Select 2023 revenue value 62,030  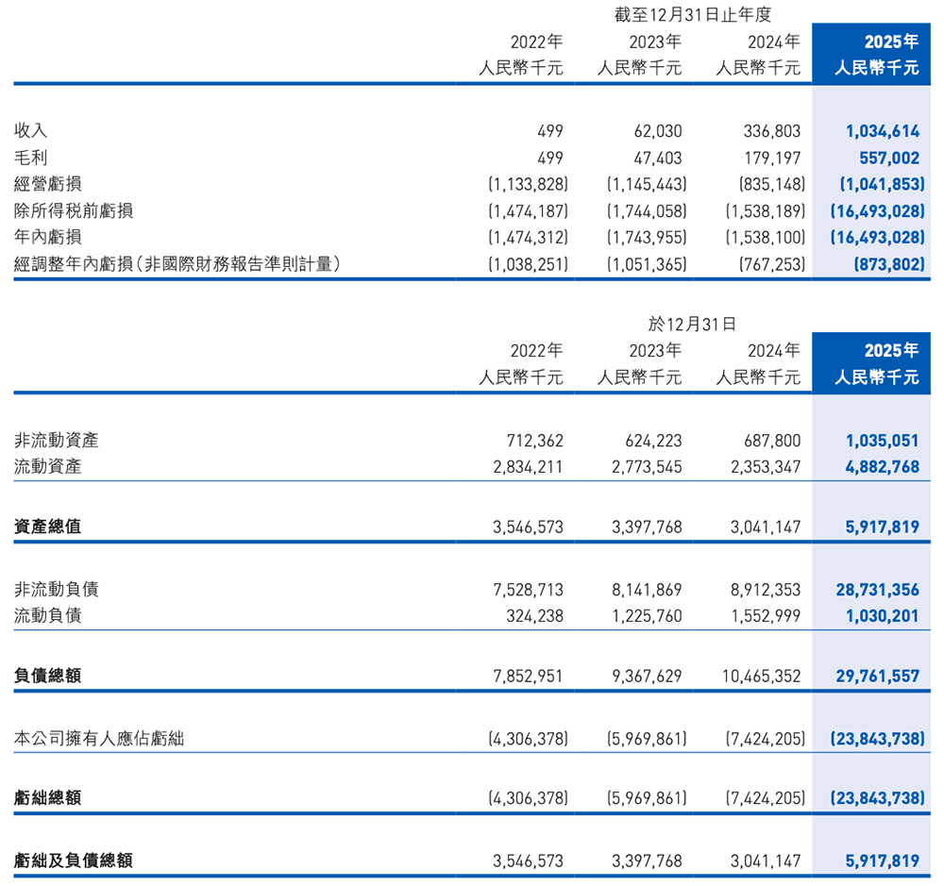click(658, 131)
